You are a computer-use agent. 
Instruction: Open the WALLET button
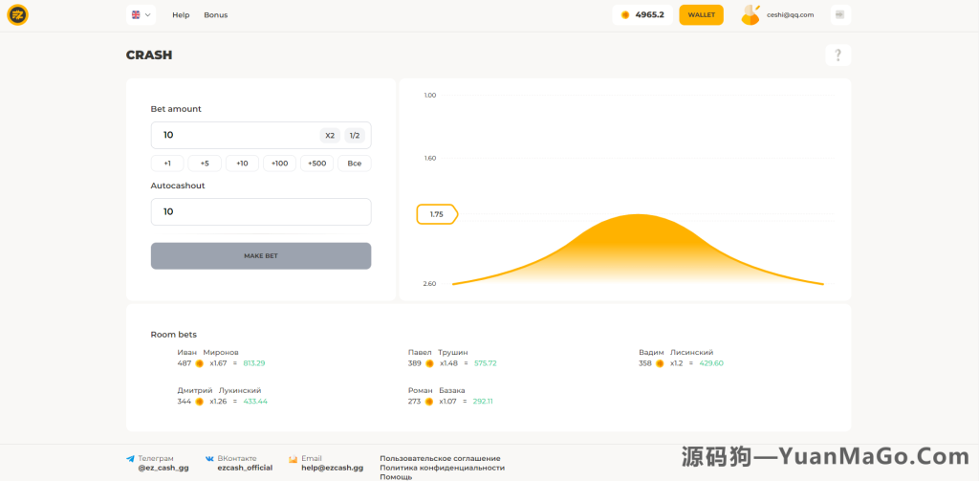pos(701,15)
